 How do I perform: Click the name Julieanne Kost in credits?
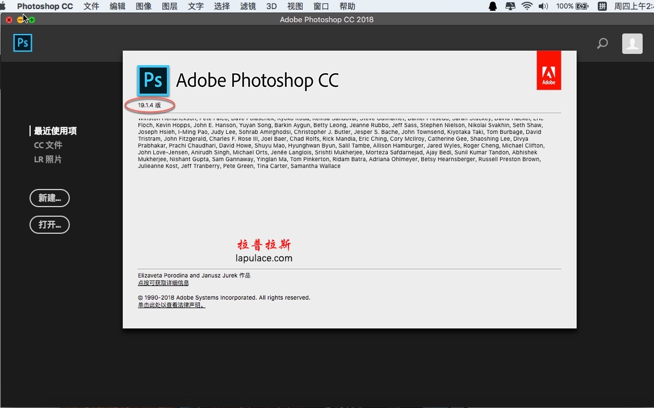pos(158,166)
